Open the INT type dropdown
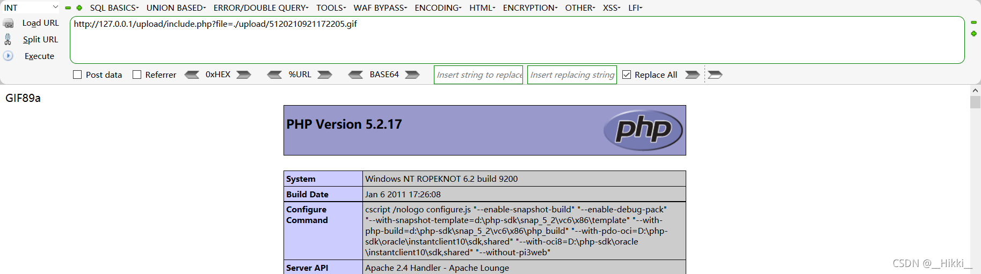This screenshot has height=274, width=981. pos(31,8)
